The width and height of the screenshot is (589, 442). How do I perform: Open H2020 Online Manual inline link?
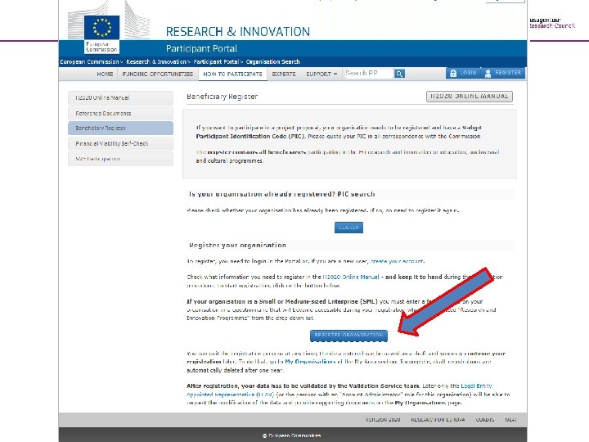pyautogui.click(x=351, y=277)
